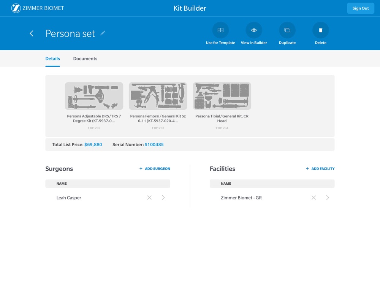The height and width of the screenshot is (285, 380).
Task: Click the T101284 kit ID label
Action: coord(222,128)
